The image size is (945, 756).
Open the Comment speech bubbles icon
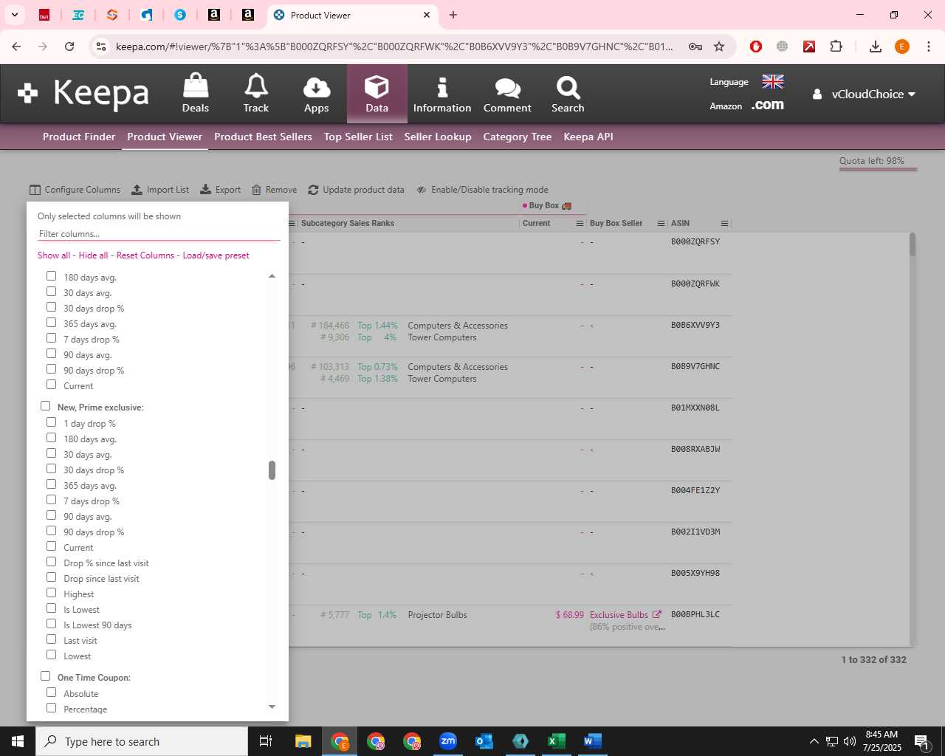[x=507, y=88]
